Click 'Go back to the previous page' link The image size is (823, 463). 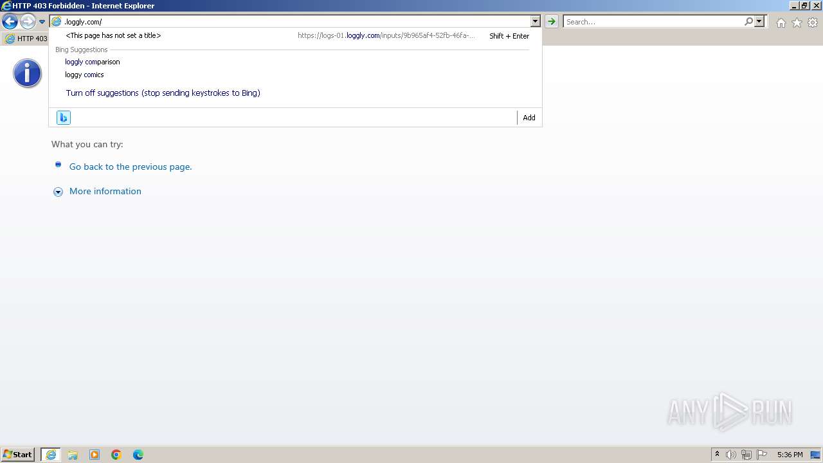coord(131,167)
